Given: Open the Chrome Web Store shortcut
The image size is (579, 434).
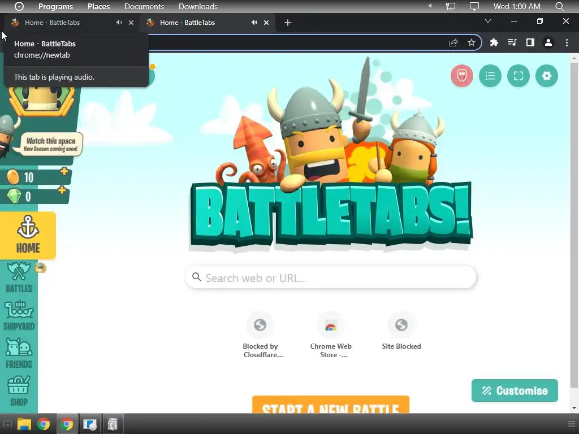Looking at the screenshot, I should pyautogui.click(x=331, y=335).
